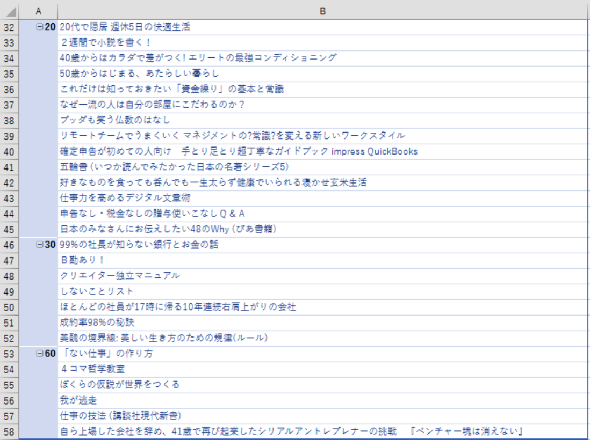The width and height of the screenshot is (590, 440).
Task: Click cell '「ない仕事」の作り方'
Action: [x=322, y=354]
